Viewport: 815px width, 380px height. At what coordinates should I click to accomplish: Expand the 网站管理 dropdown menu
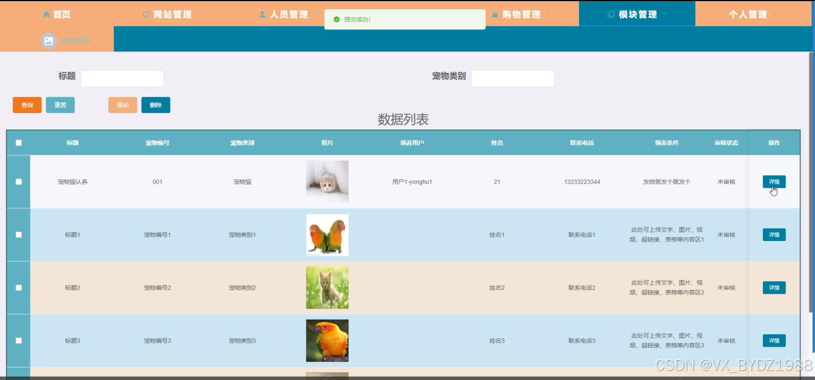click(x=172, y=14)
